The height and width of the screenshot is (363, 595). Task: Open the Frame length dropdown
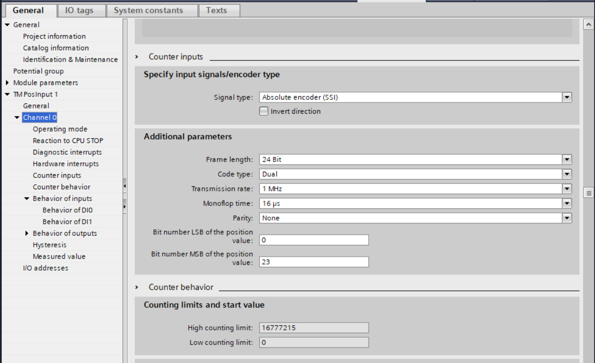click(x=567, y=160)
